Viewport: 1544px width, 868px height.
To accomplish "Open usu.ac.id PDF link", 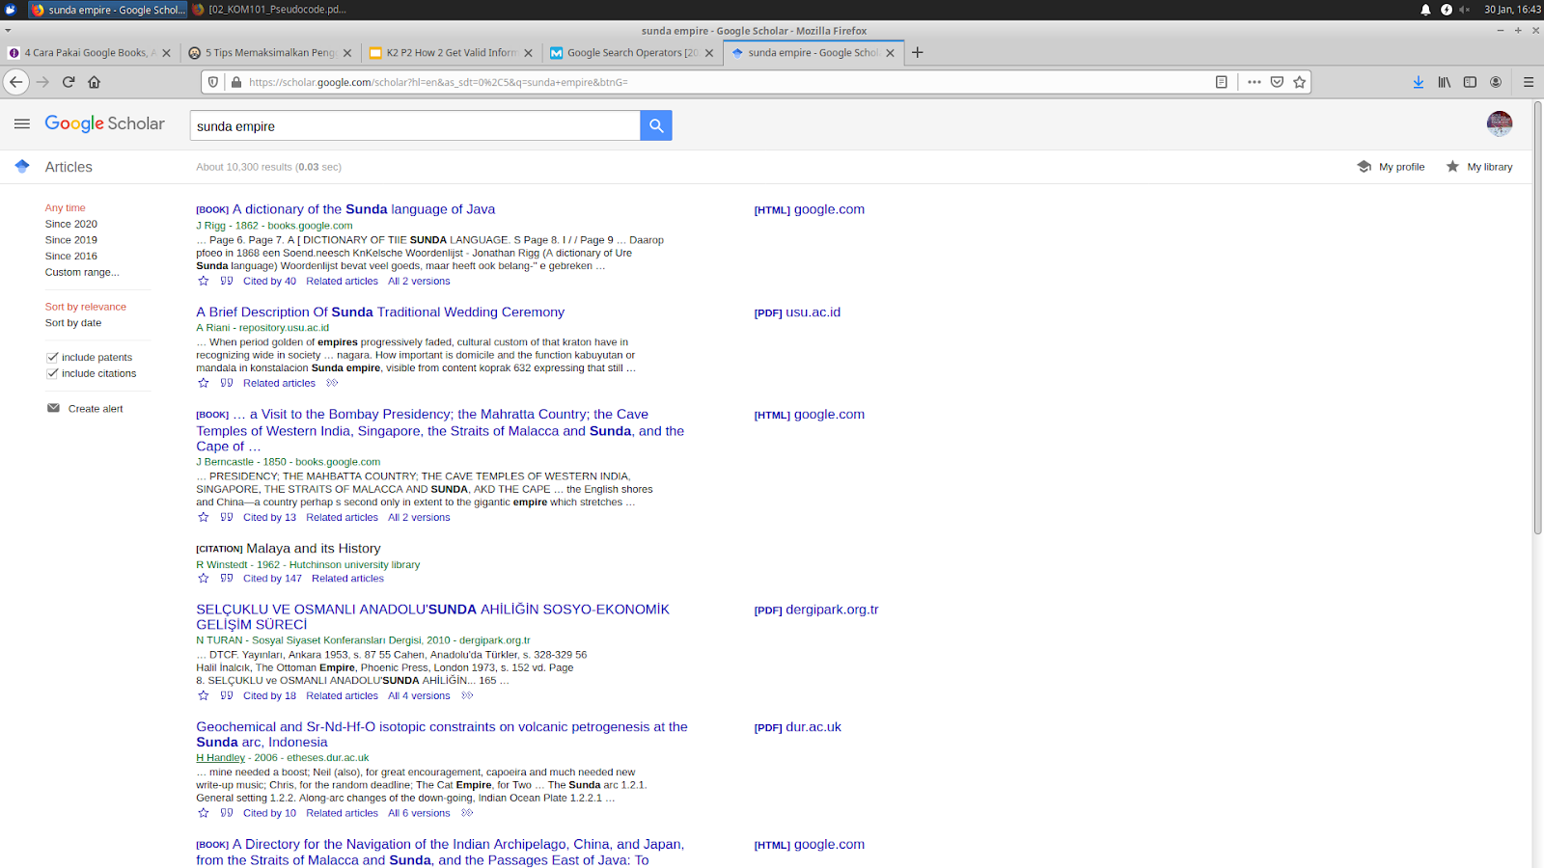I will [x=798, y=312].
